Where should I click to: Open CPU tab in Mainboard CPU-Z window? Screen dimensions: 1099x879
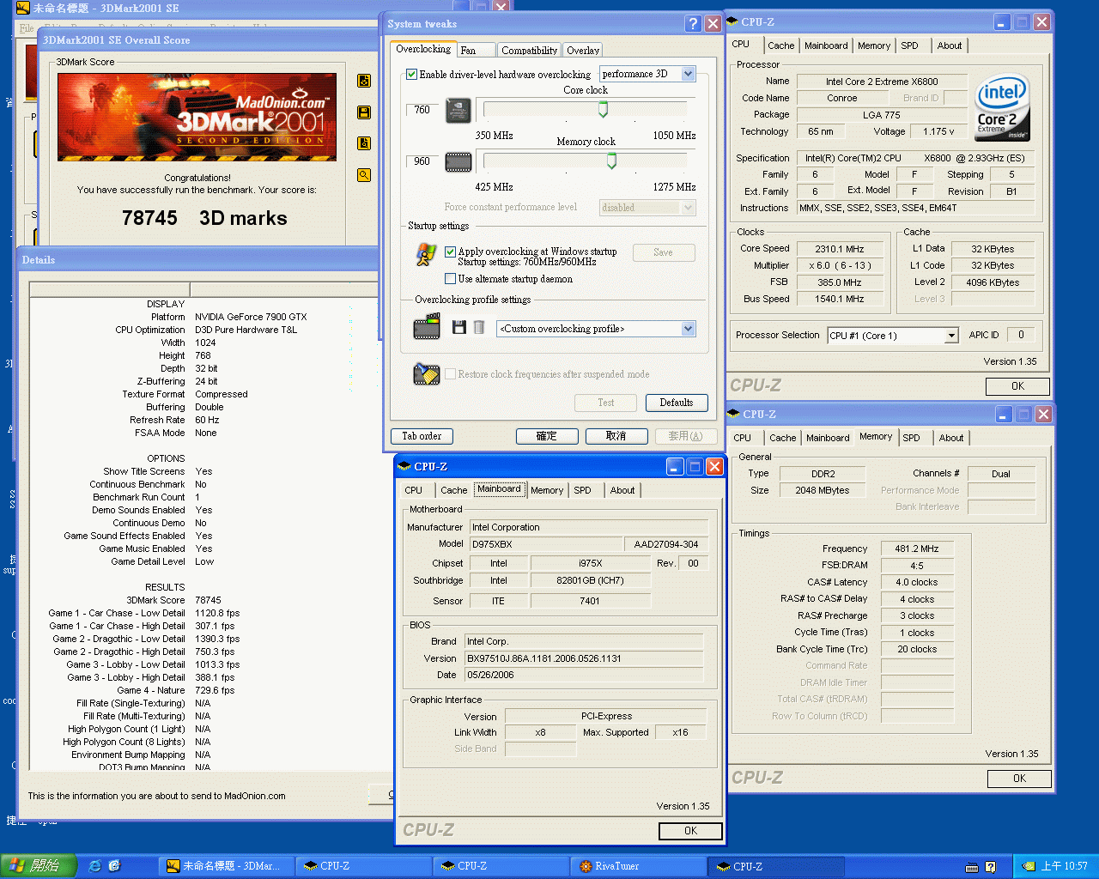click(x=414, y=491)
